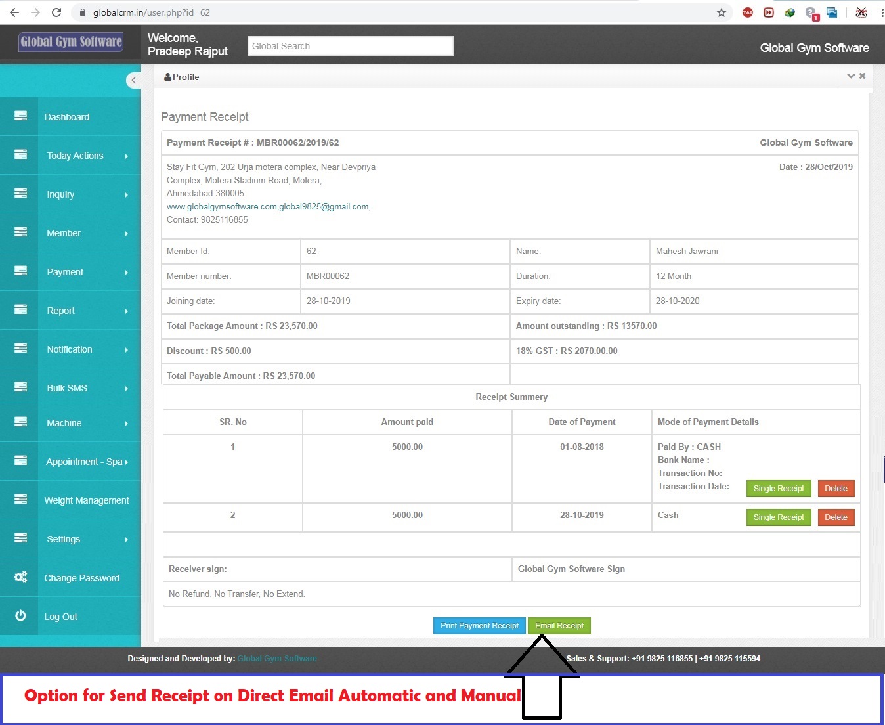885x725 pixels.
Task: Click the Dashboard menu icon
Action: 20,116
